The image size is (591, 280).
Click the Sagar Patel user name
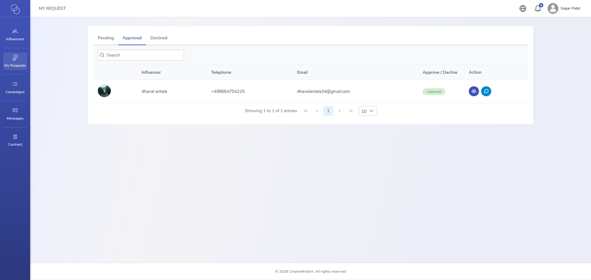570,8
